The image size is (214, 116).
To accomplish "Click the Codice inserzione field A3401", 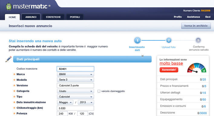I will point(75,69).
